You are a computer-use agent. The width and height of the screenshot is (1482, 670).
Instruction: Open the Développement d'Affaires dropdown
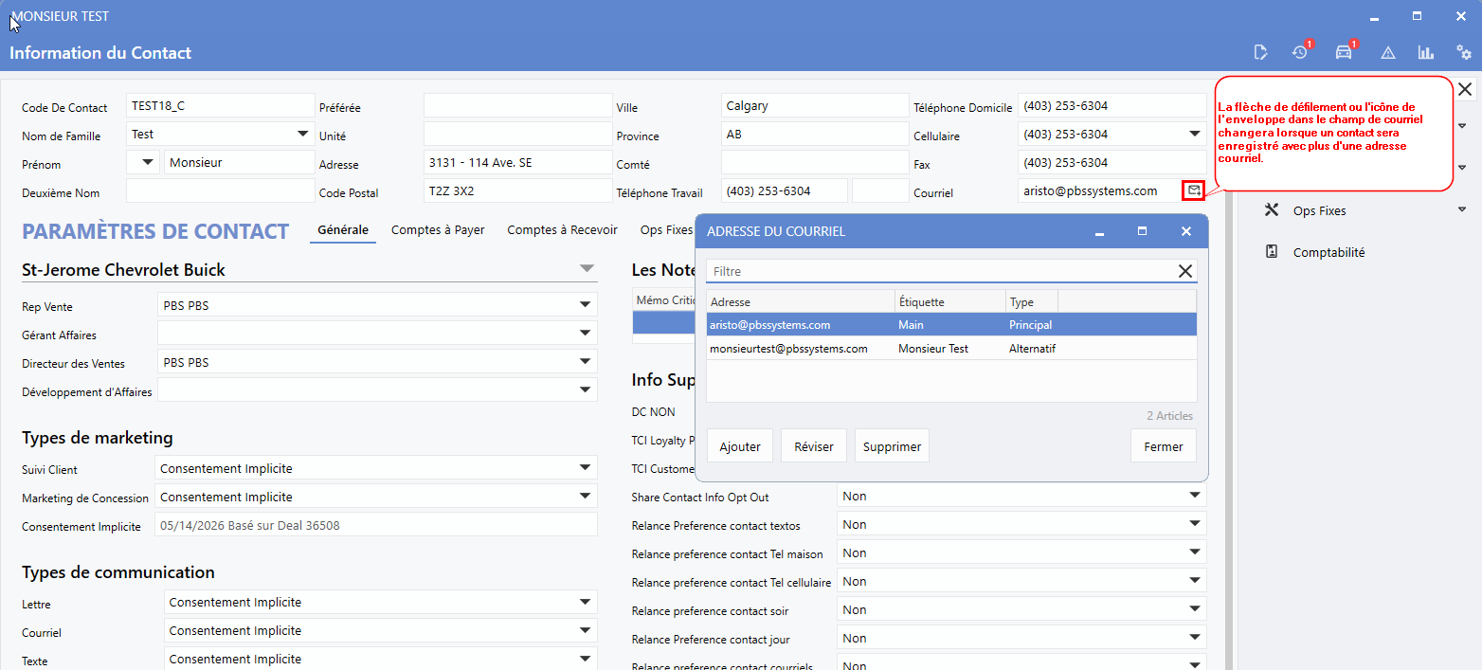coord(585,390)
